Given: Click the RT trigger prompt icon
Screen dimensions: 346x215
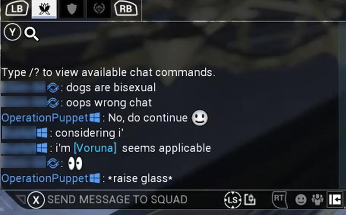Looking at the screenshot, I should pos(280,199).
